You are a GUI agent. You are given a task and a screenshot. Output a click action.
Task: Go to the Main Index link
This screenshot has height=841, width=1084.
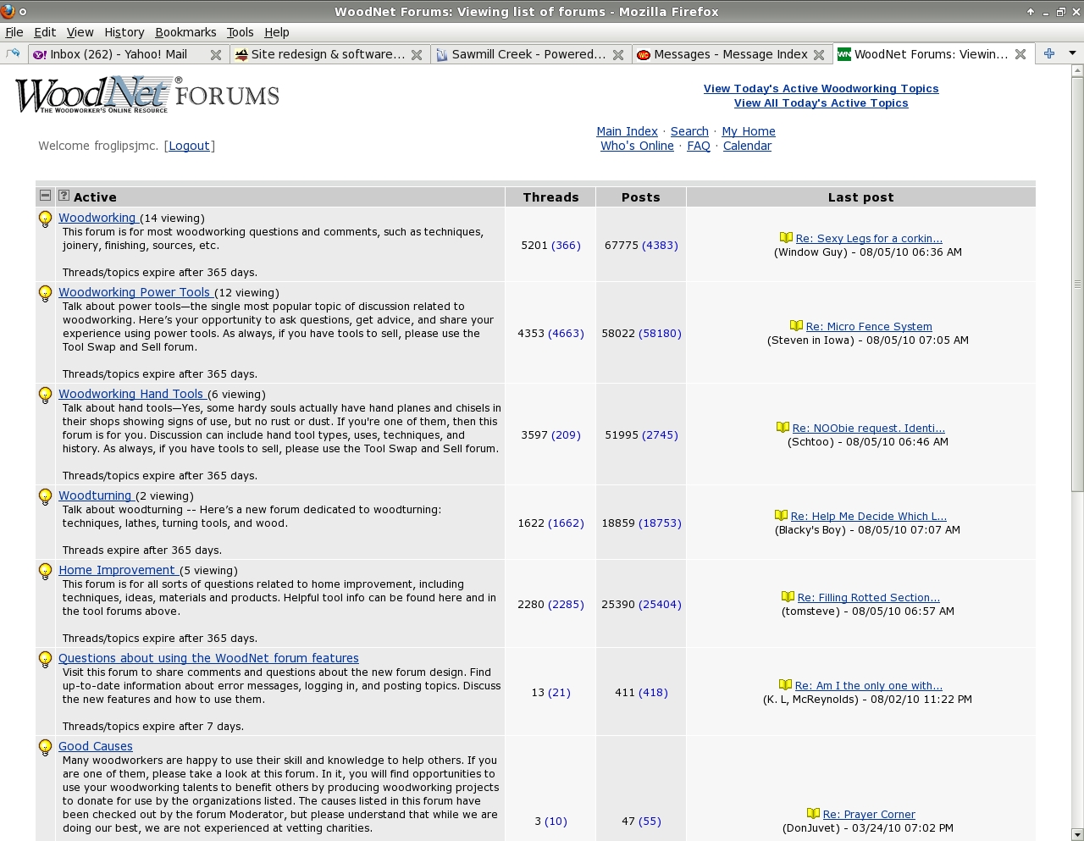click(x=627, y=131)
